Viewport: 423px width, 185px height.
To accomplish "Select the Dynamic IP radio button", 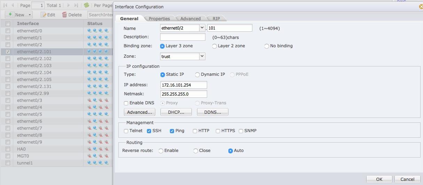I will 197,75.
